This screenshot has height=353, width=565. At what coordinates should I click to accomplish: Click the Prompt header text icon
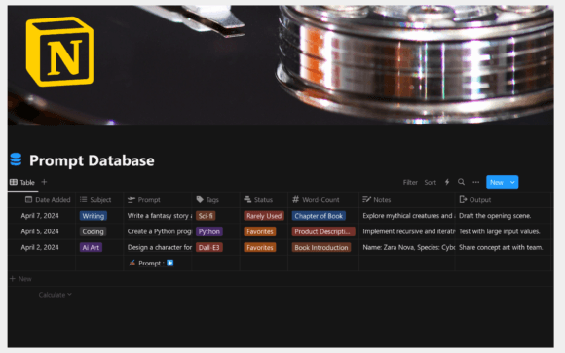click(132, 199)
